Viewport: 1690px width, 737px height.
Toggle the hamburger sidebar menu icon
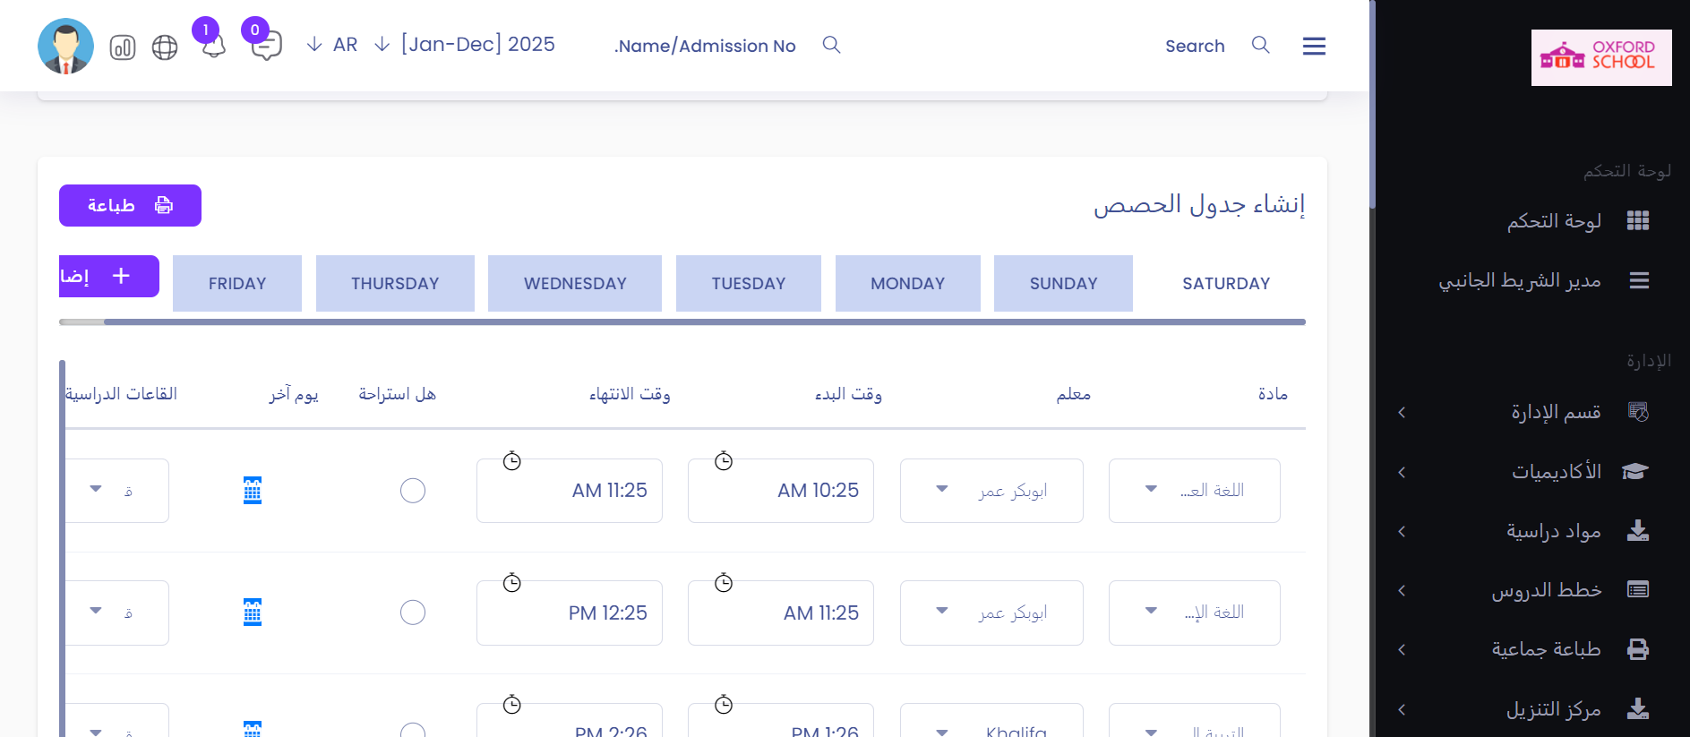[x=1314, y=46]
